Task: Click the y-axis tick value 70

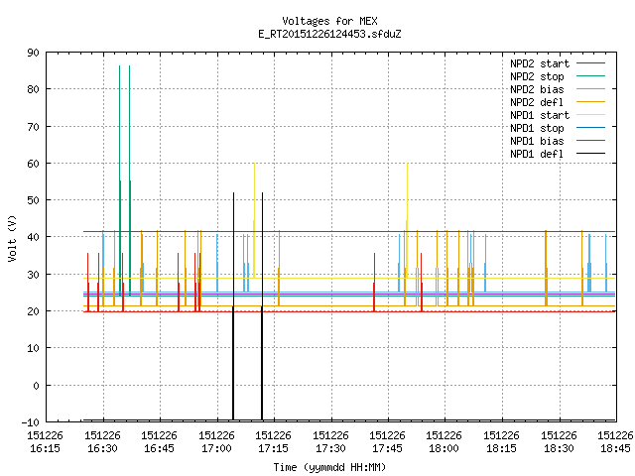Action: (x=33, y=127)
